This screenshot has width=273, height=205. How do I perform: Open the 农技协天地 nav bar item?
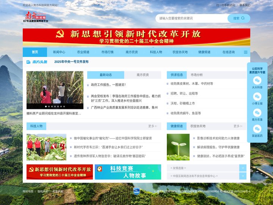click(180, 52)
